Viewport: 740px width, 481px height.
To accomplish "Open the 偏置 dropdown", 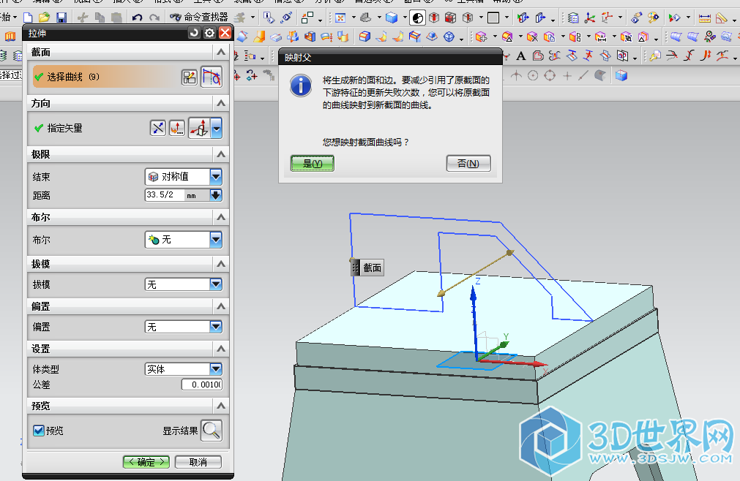I will (183, 327).
